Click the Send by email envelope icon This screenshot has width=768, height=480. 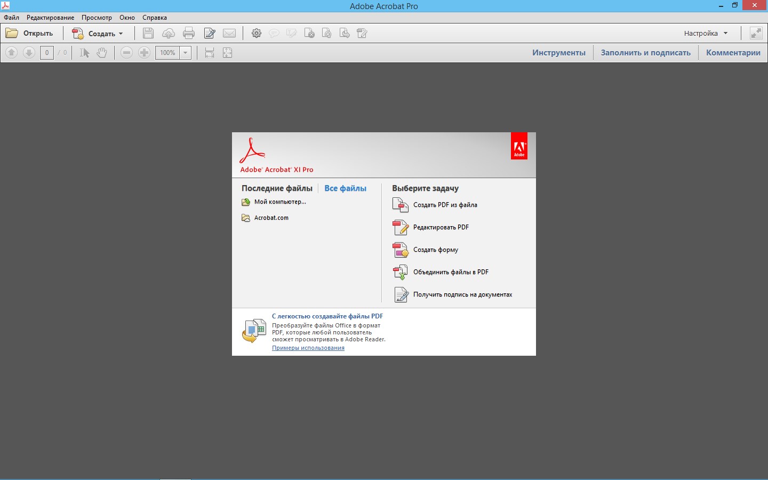(x=229, y=33)
